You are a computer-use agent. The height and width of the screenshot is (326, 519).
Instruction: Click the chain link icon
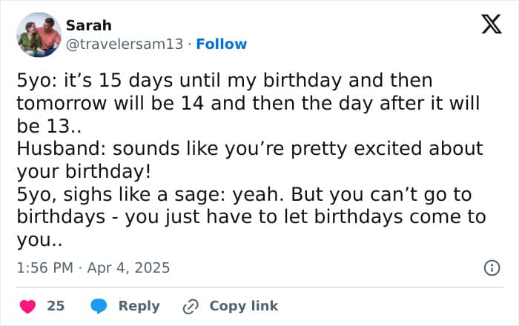(191, 307)
